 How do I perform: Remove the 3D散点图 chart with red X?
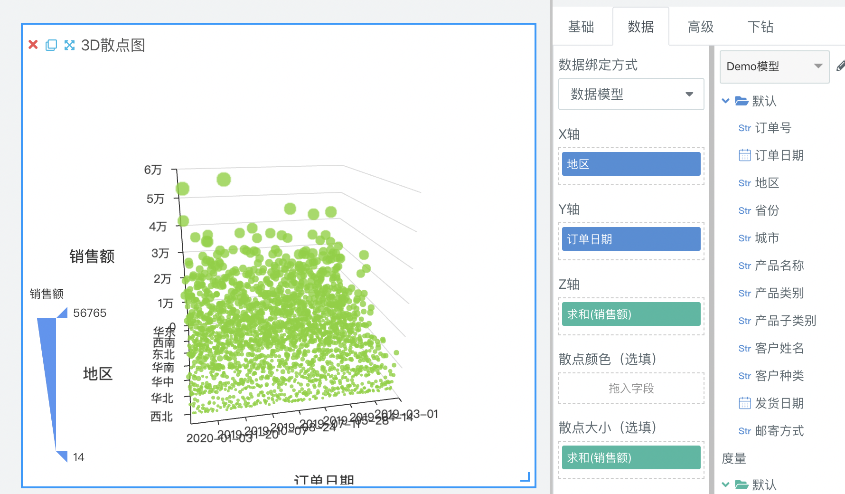pyautogui.click(x=33, y=45)
